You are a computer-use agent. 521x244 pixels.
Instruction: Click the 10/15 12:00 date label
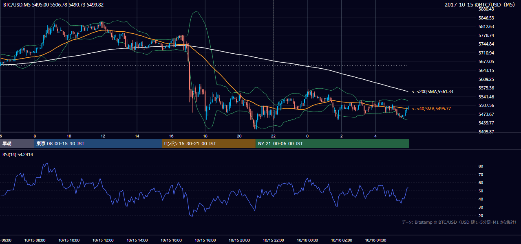coord(103,240)
